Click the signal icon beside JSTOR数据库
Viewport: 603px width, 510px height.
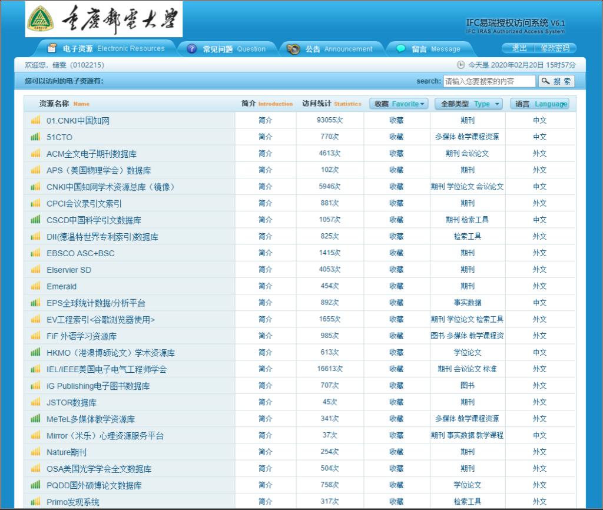click(x=35, y=402)
